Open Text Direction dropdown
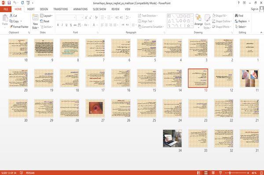This screenshot has height=175, width=264. (148, 16)
